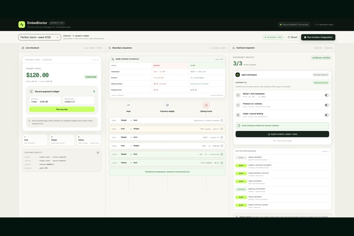The width and height of the screenshot is (354, 236).
Task: Click the Agent workspace icon
Action: coord(238,75)
